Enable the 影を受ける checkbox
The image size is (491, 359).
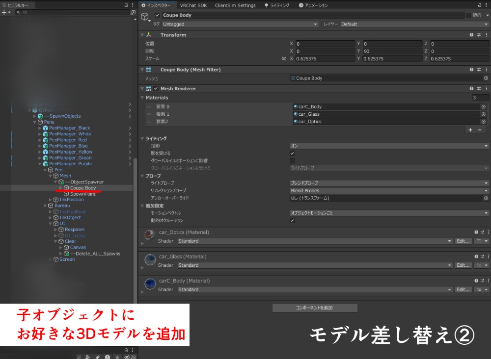click(292, 153)
